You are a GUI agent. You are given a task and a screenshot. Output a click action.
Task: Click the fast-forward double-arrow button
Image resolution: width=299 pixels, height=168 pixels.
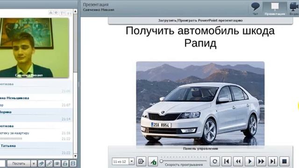point(261,161)
